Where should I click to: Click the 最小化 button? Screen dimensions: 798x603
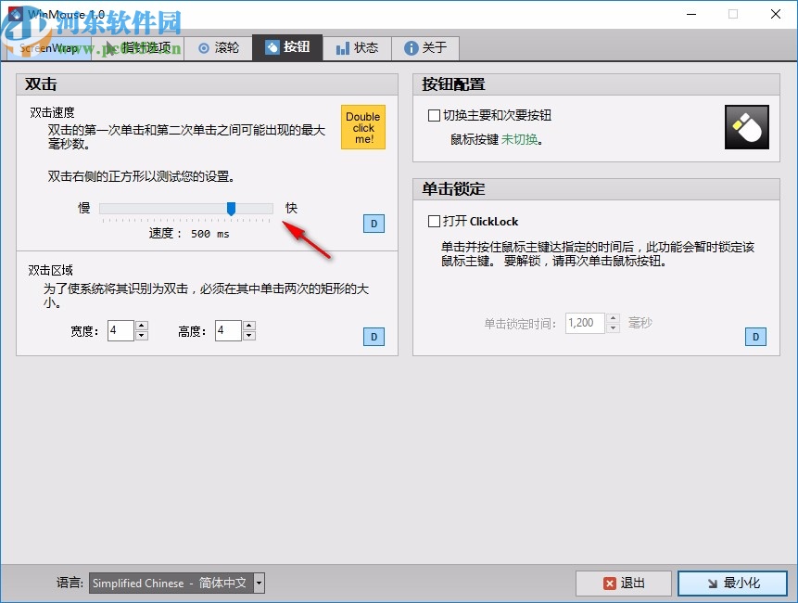point(733,584)
